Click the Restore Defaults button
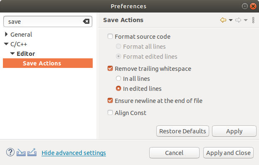The height and width of the screenshot is (165, 259). coord(183,131)
